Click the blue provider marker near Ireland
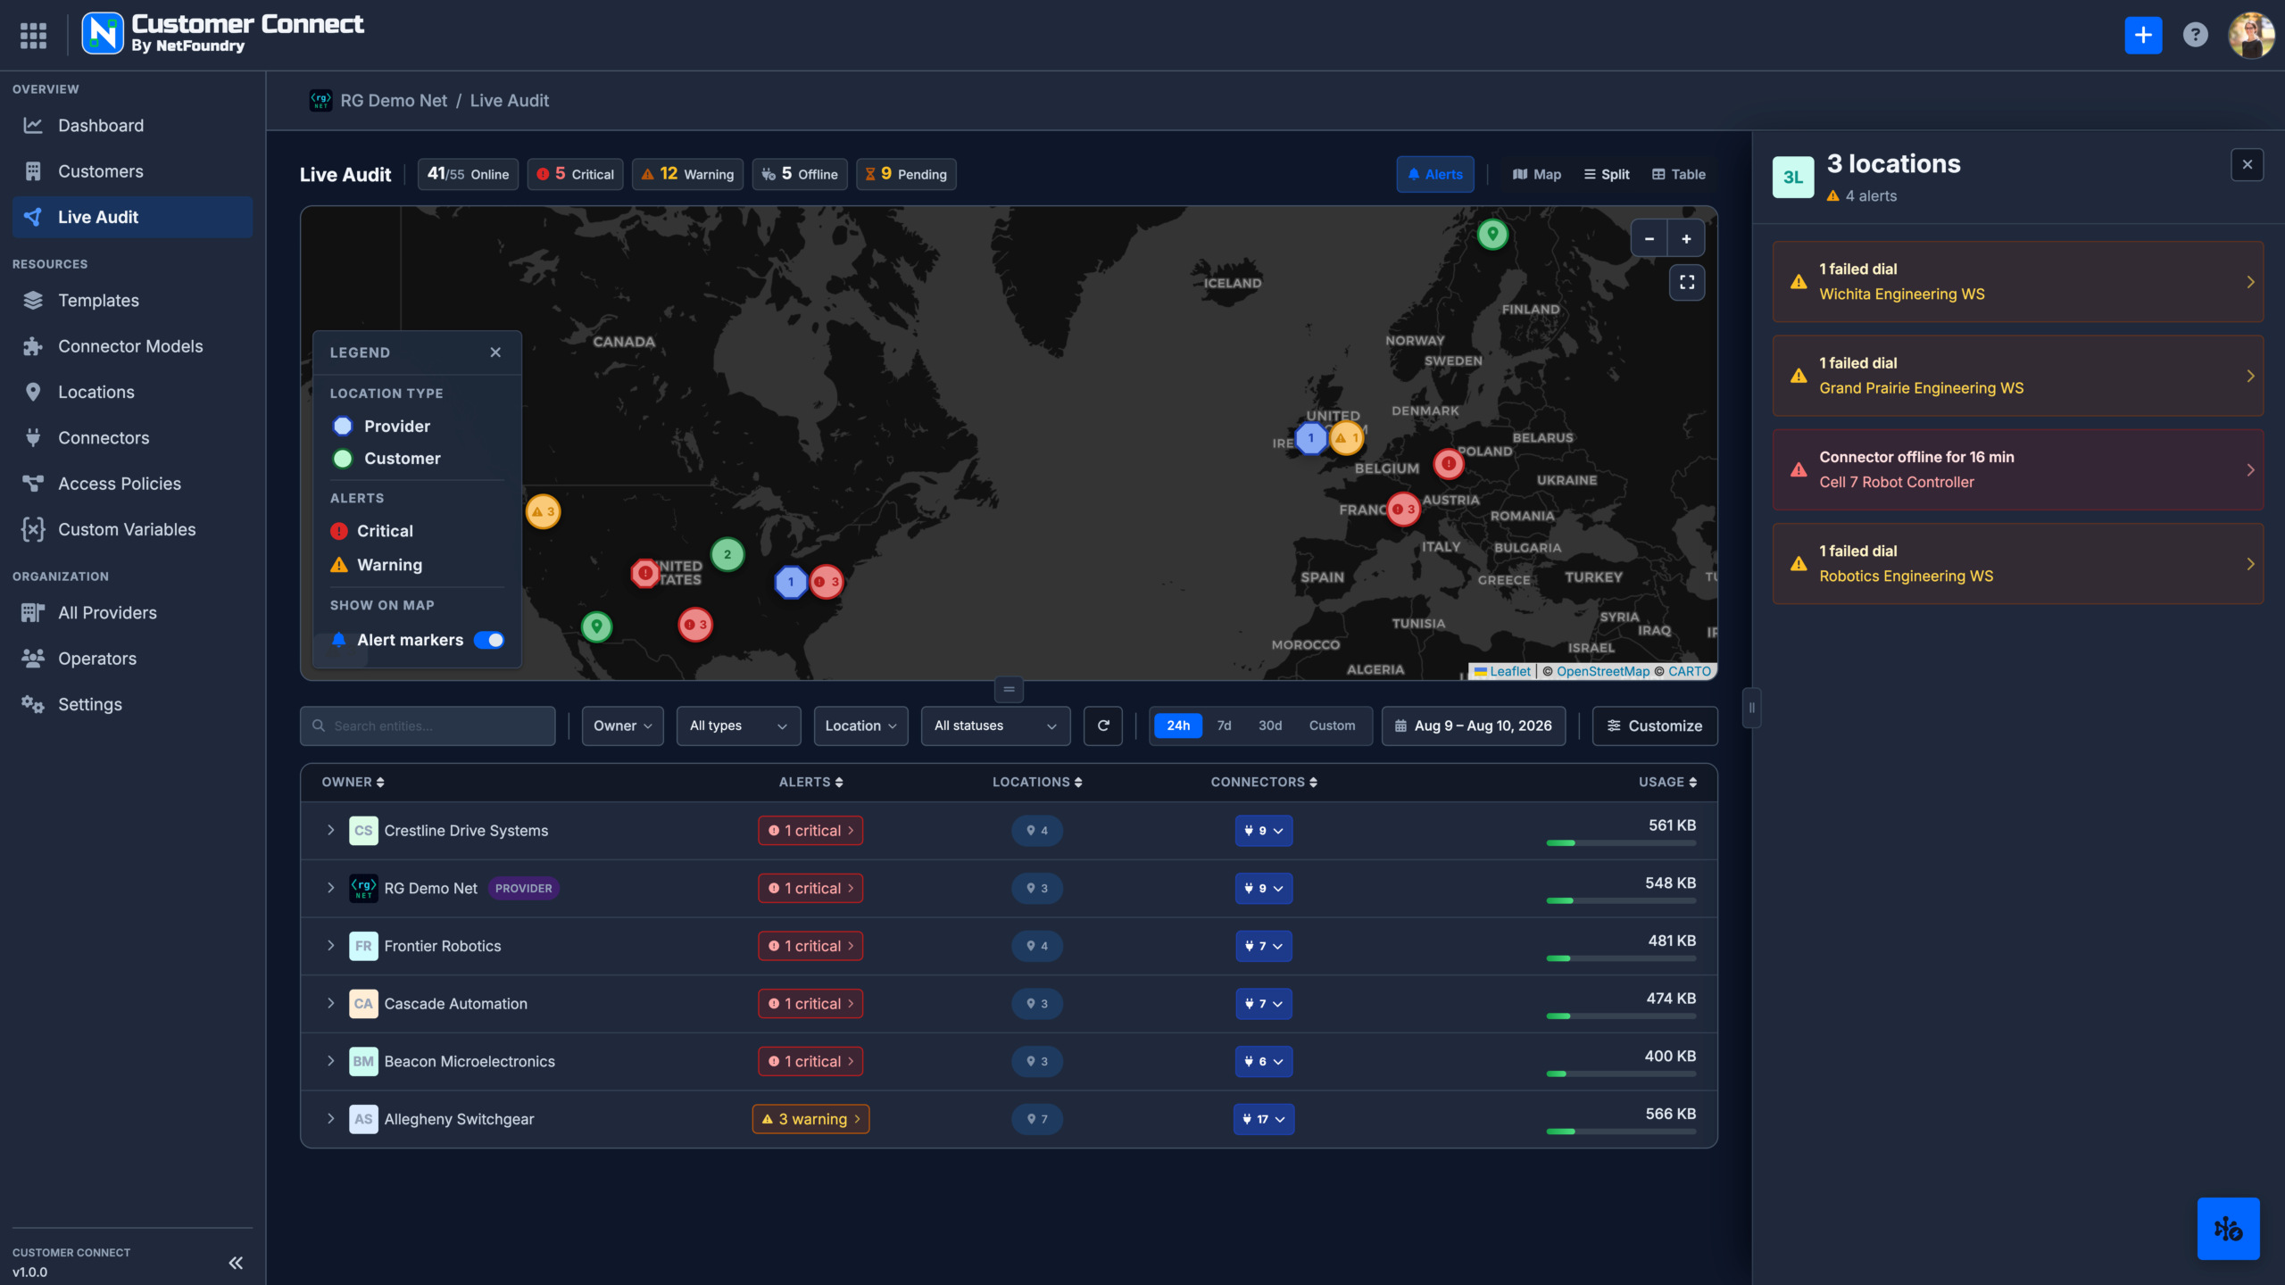 click(1310, 438)
